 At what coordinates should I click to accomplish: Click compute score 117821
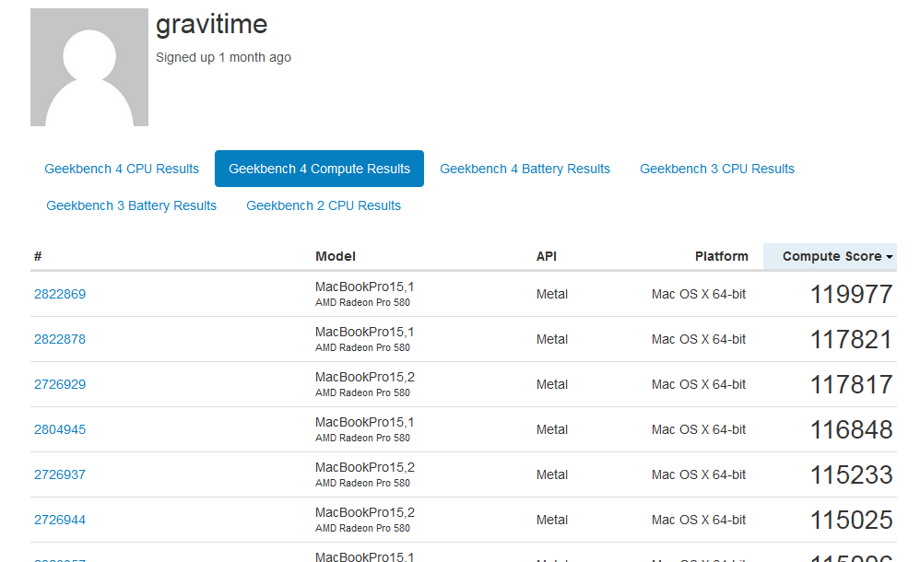852,340
